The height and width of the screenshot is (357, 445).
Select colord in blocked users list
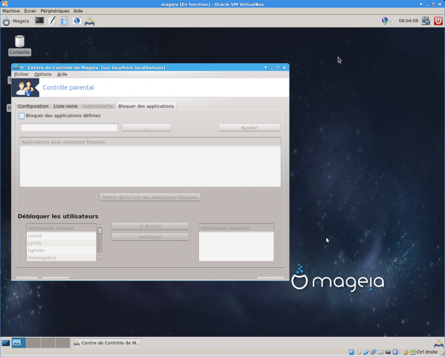pyautogui.click(x=61, y=236)
